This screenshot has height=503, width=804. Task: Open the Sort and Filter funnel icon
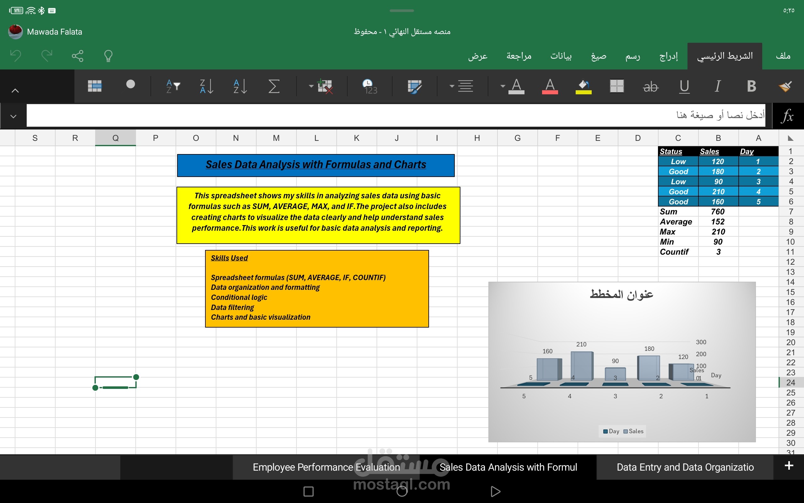point(173,86)
